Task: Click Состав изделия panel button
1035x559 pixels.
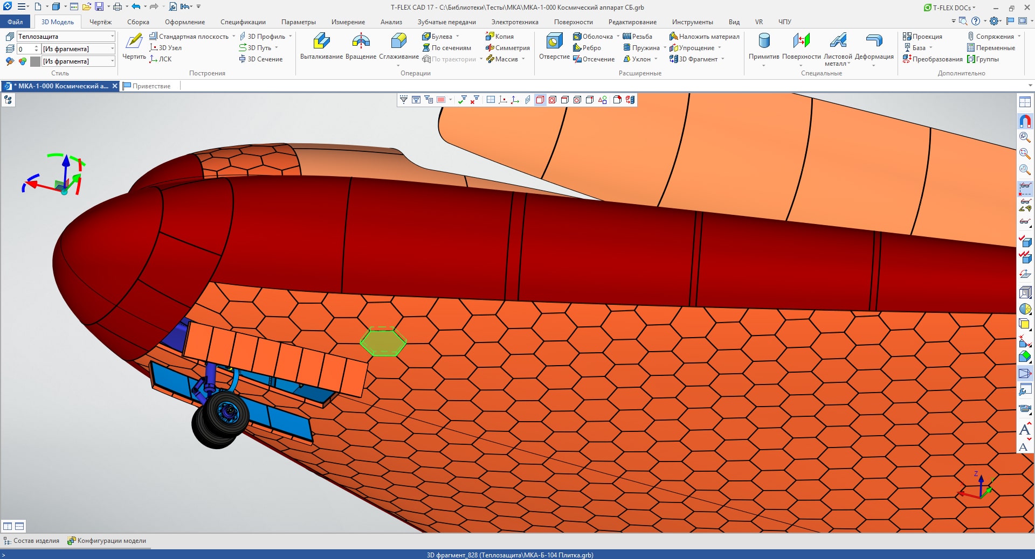Action: pyautogui.click(x=31, y=541)
